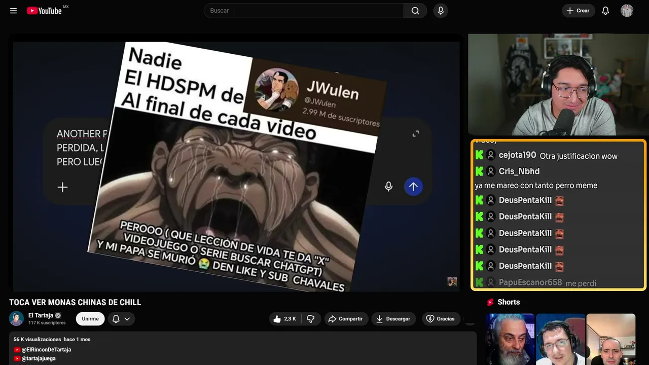Open the notifications bell in the header

tap(605, 11)
